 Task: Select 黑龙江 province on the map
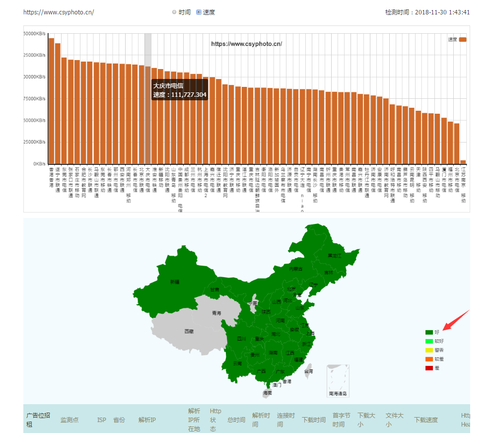pos(335,256)
